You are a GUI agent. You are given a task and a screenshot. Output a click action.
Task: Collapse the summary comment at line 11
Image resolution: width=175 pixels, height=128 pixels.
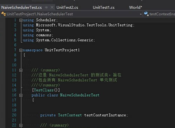[21, 70]
